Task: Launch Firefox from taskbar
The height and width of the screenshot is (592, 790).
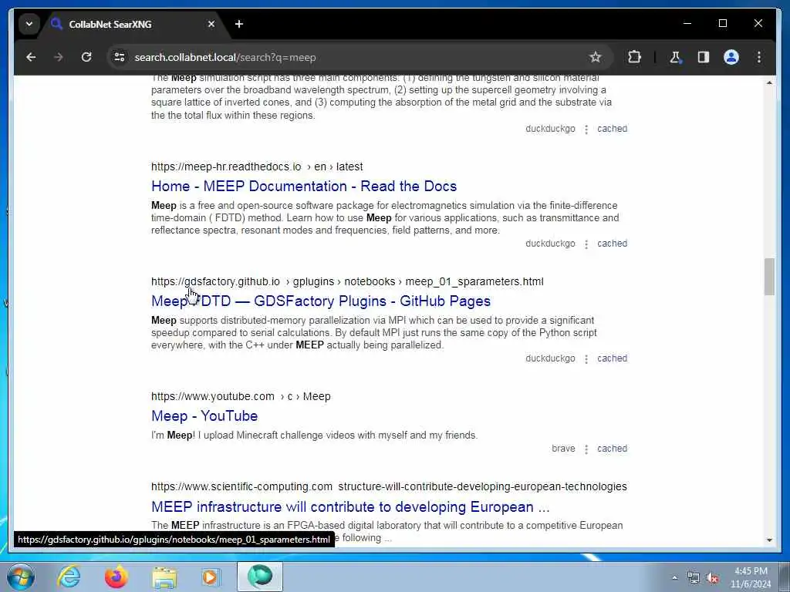Action: tap(116, 577)
